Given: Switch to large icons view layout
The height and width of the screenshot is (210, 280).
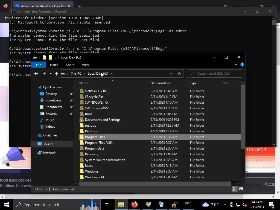Looking at the screenshot, I should [x=241, y=189].
